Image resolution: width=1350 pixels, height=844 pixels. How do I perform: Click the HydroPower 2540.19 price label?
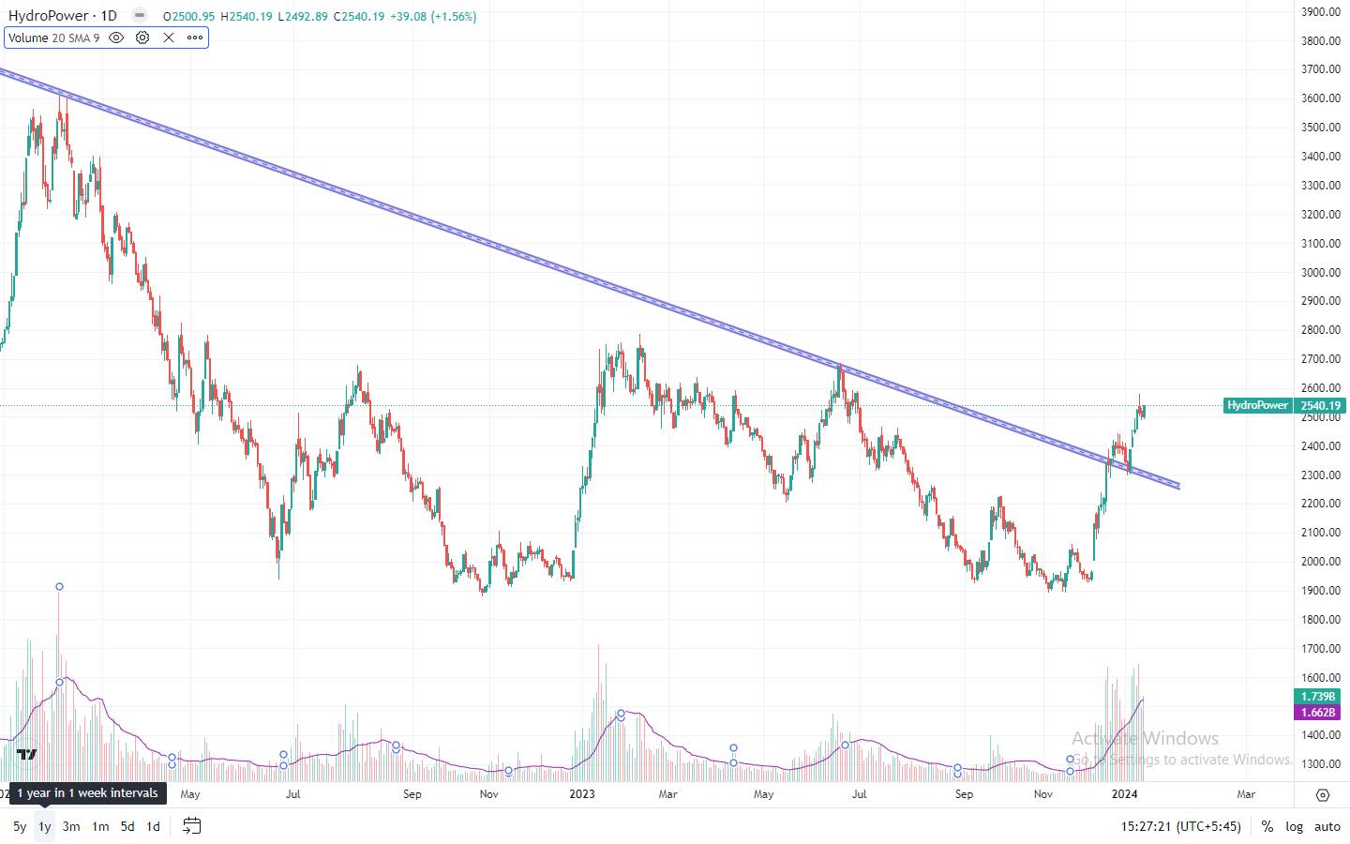[1284, 406]
